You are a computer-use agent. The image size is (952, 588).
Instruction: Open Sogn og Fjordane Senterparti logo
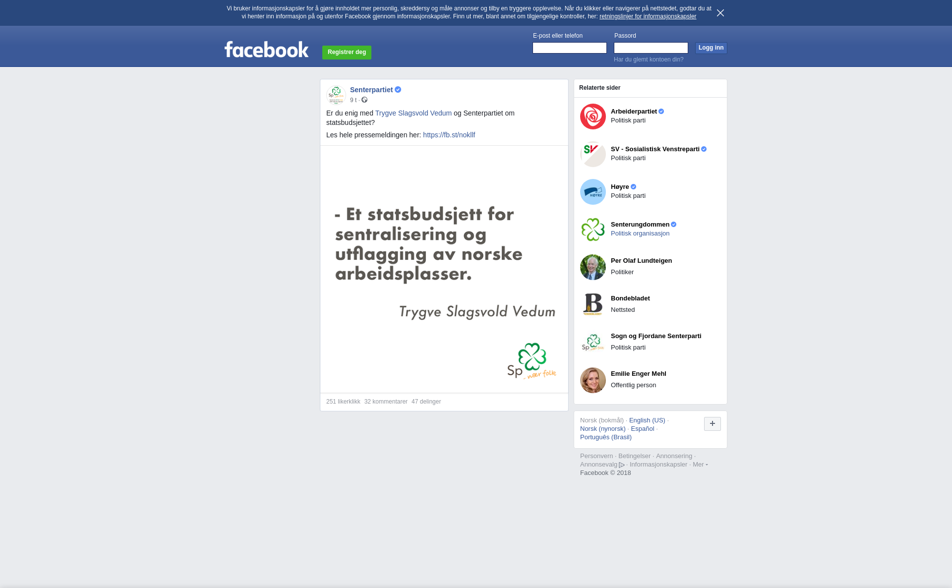pos(593,343)
